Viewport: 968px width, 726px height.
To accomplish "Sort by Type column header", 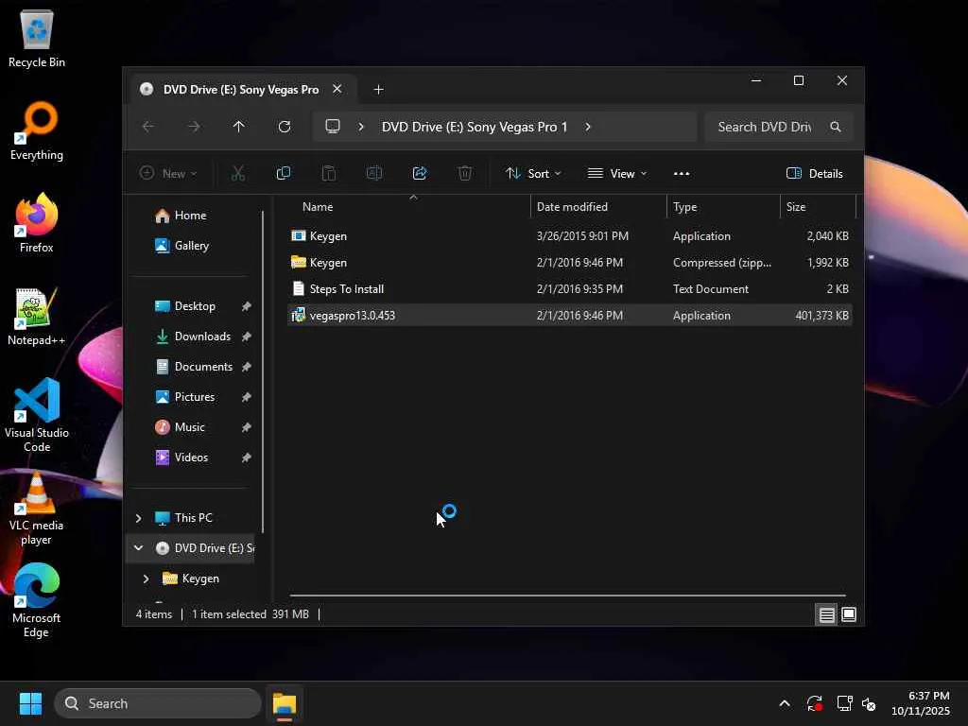I will pos(723,207).
